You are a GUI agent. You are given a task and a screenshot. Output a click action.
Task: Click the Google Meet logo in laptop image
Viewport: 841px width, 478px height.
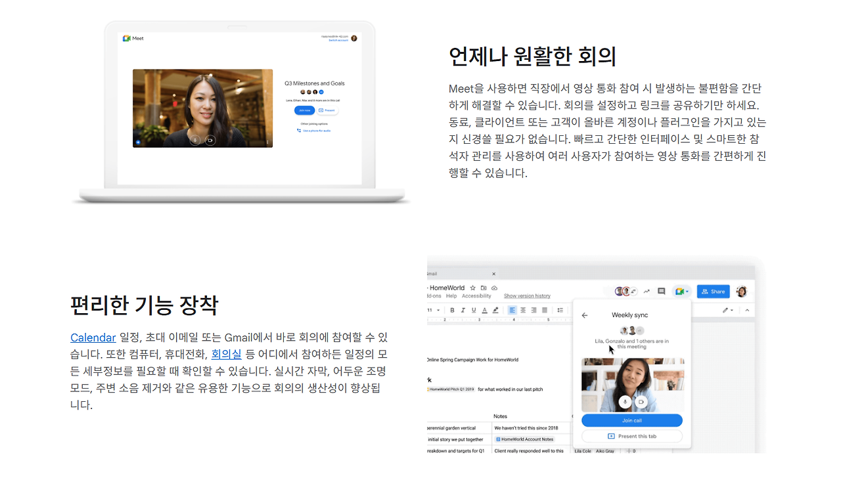[x=133, y=38]
